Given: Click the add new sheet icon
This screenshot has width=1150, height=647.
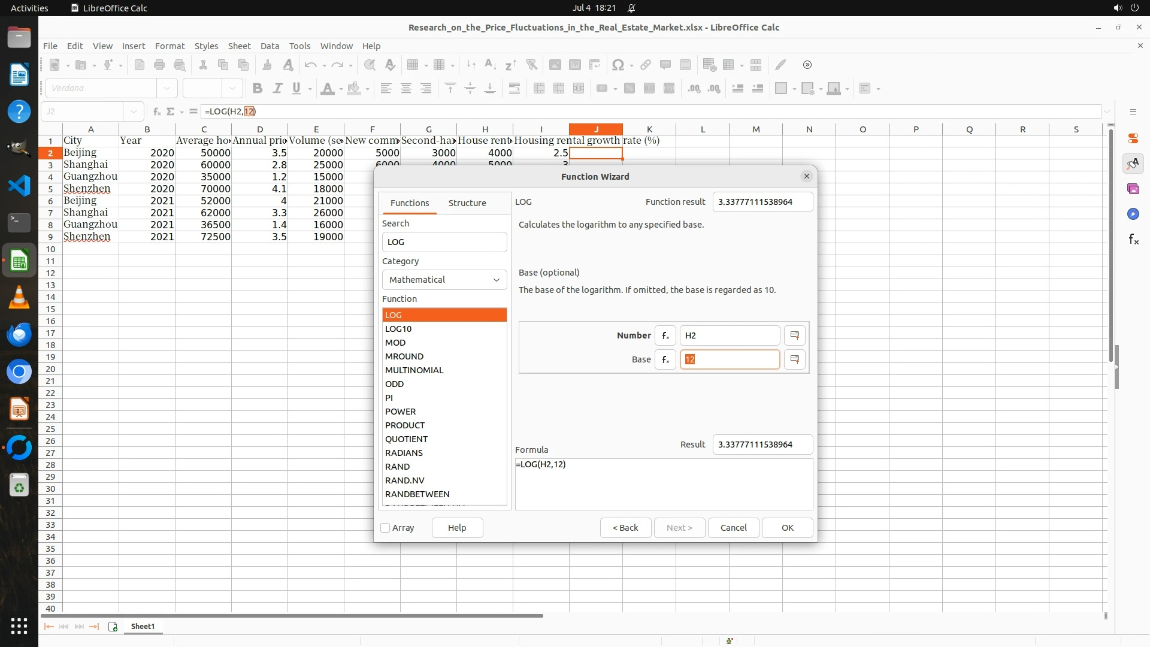Looking at the screenshot, I should (113, 627).
